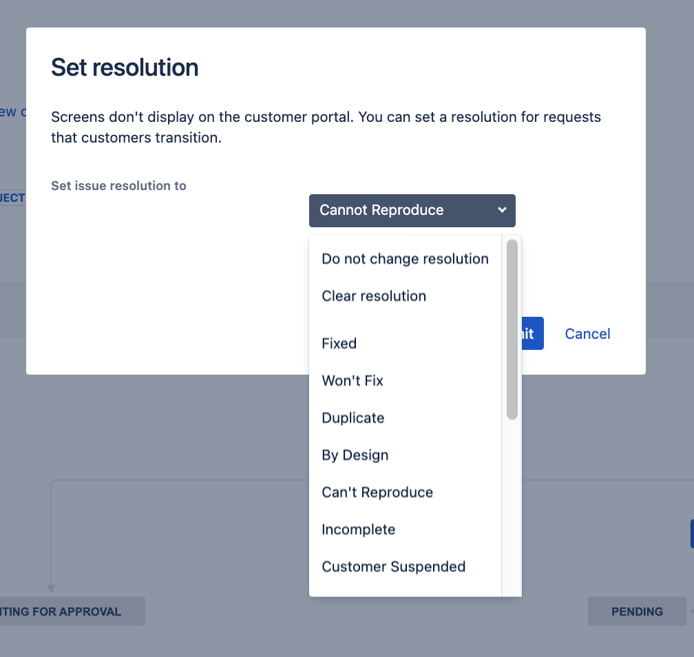This screenshot has height=657, width=694.
Task: Choose Do not change resolution
Action: (x=405, y=258)
